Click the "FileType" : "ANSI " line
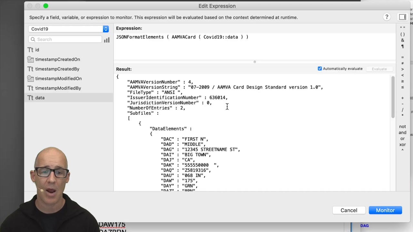 tap(155, 92)
